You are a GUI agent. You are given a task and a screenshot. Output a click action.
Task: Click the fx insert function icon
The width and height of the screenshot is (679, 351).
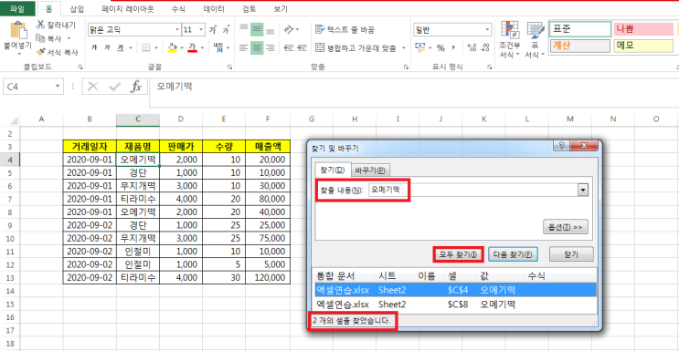pyautogui.click(x=136, y=87)
